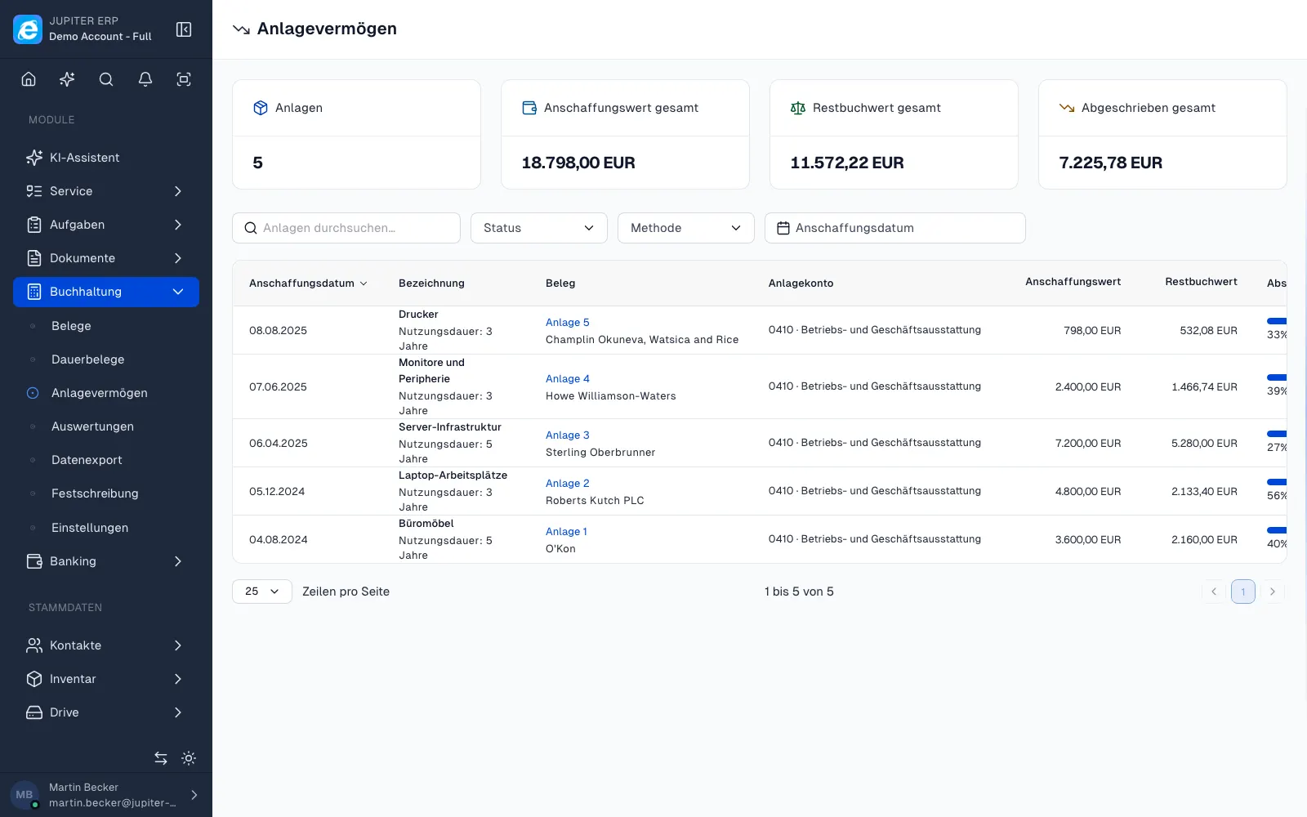Expand the Dokumente menu
Screen dimensions: 1307x817
point(106,258)
